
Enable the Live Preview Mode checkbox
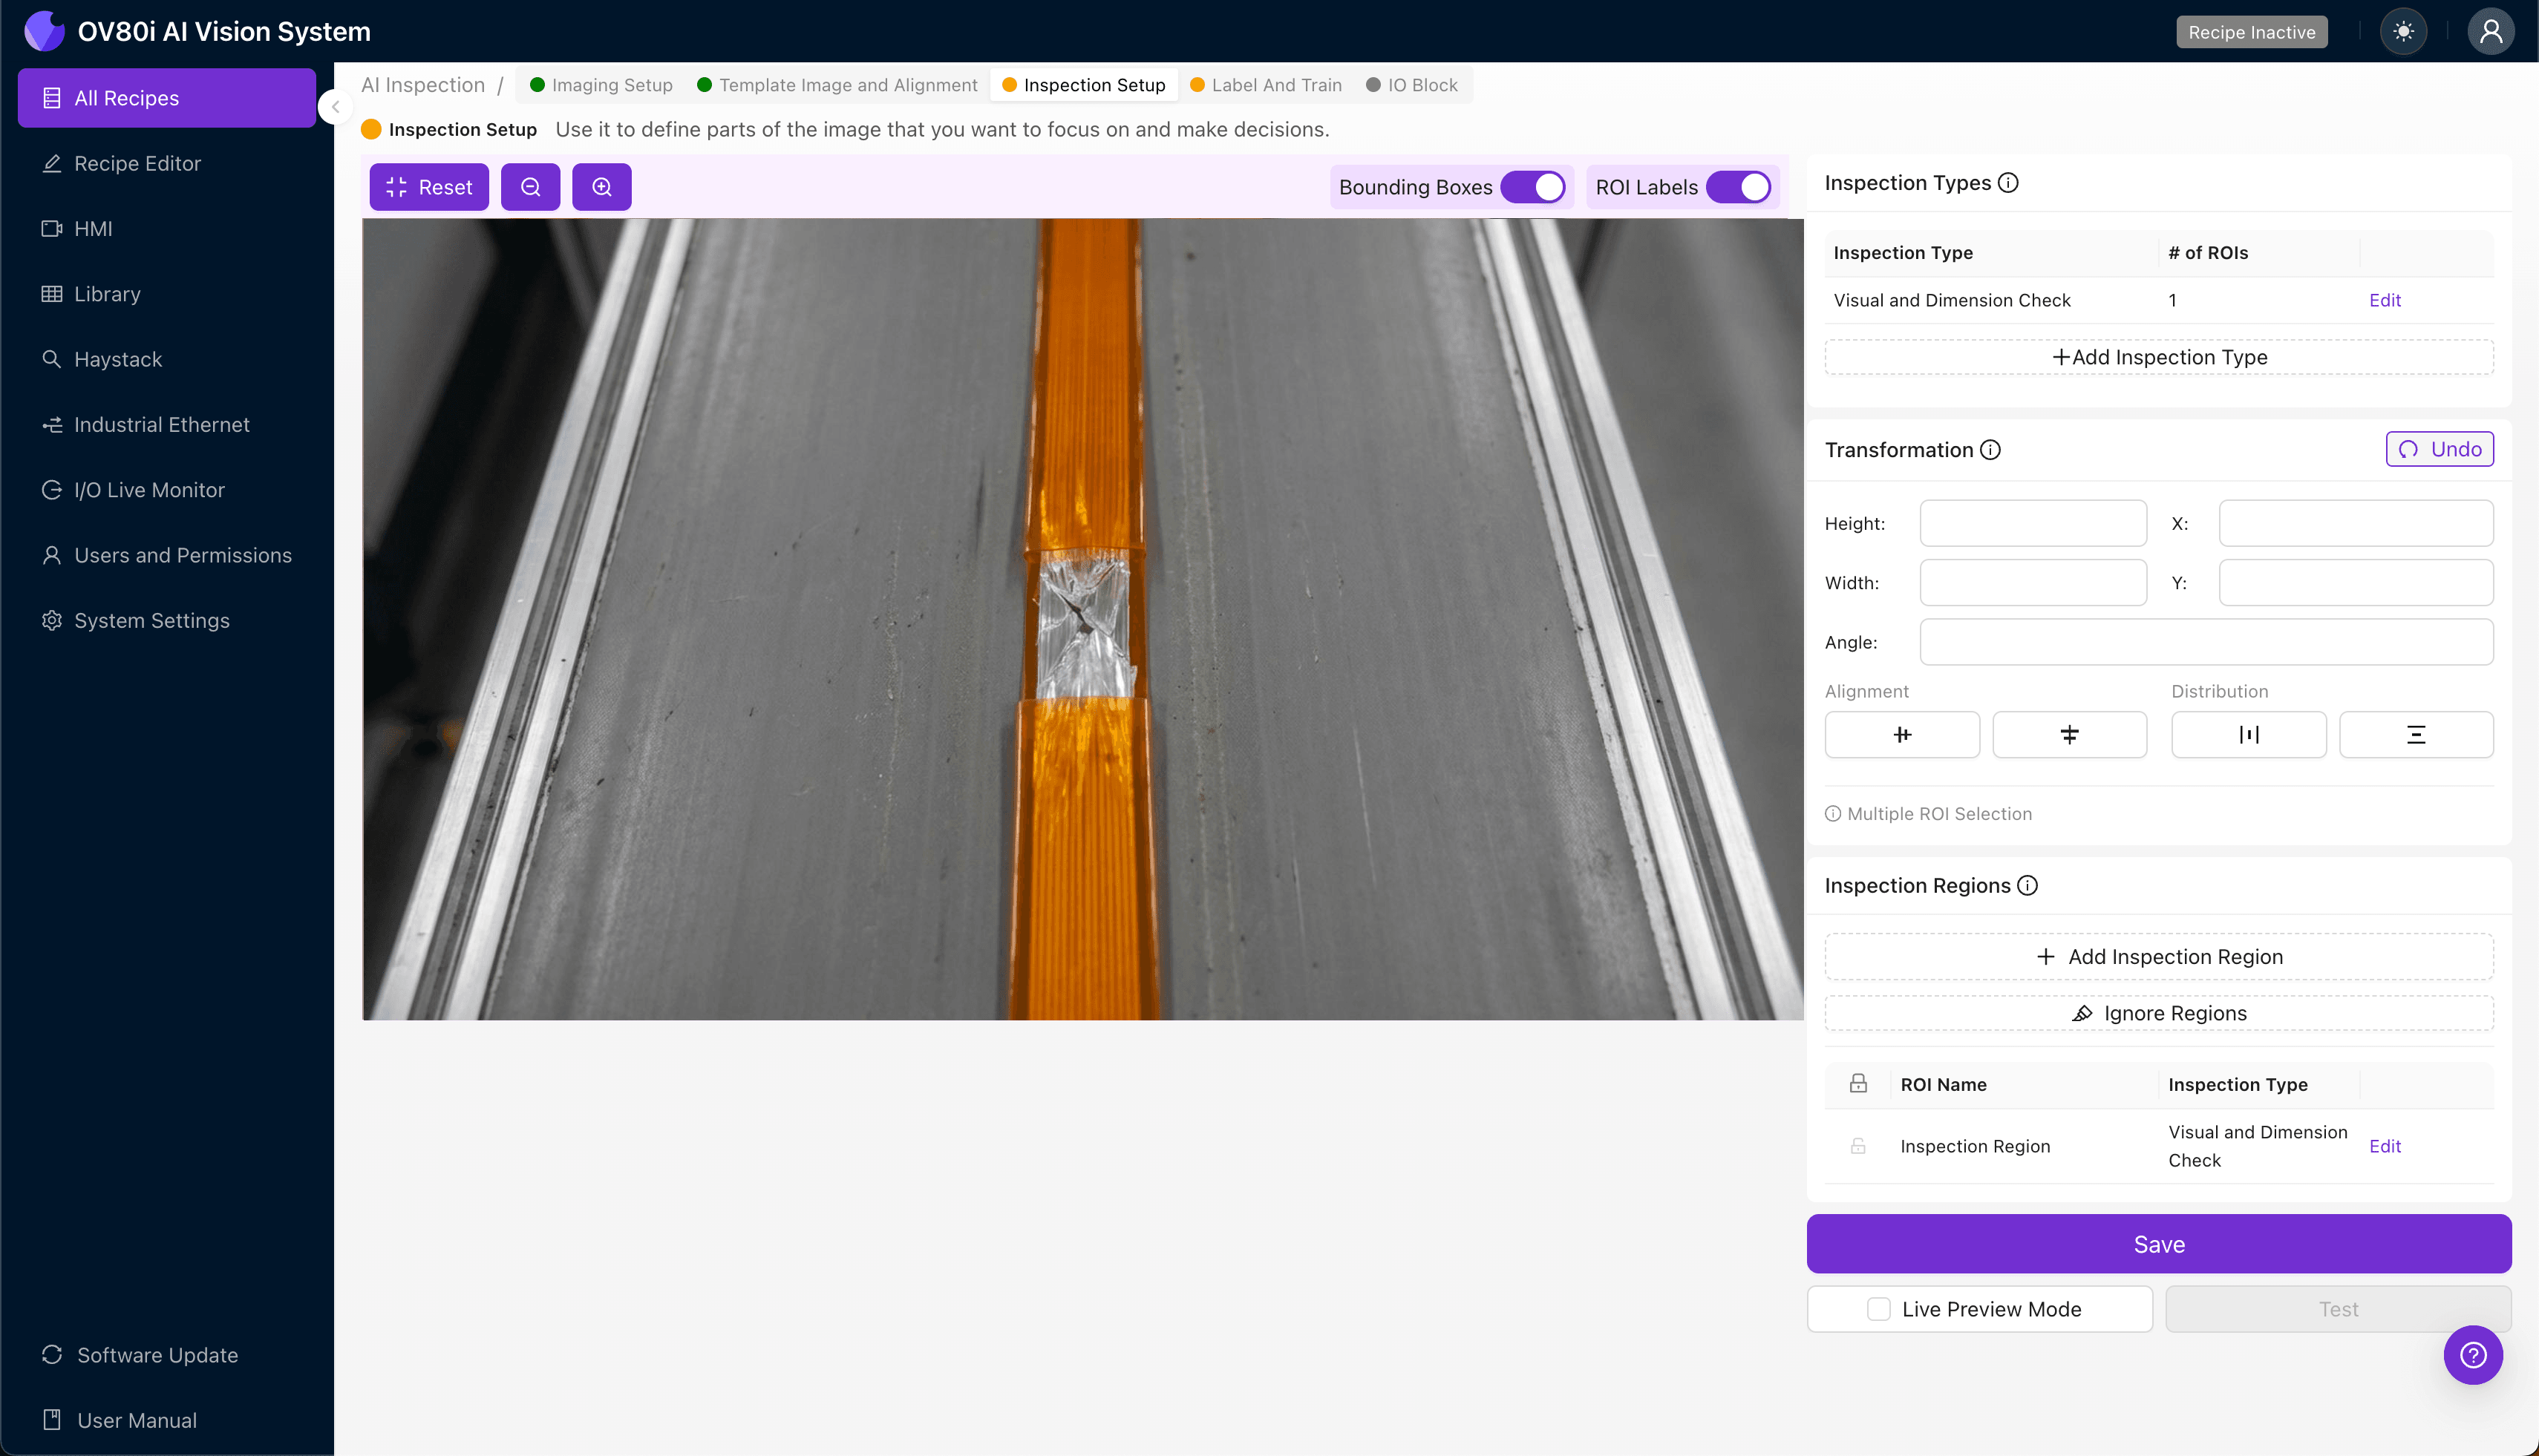click(x=1879, y=1309)
